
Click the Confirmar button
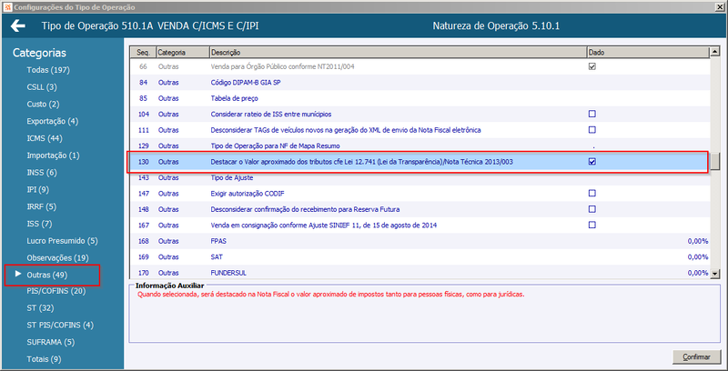(696, 357)
